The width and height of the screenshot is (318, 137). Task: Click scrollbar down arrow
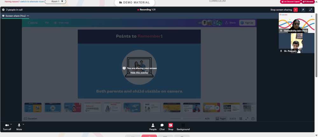point(316,135)
